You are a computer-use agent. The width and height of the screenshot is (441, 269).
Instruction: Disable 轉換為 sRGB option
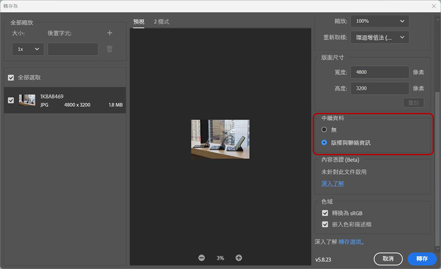click(325, 213)
